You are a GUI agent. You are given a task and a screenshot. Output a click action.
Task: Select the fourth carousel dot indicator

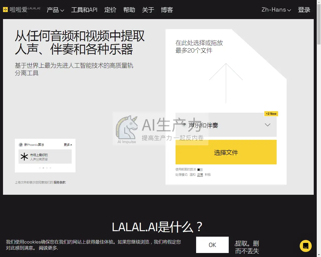tap(50, 168)
